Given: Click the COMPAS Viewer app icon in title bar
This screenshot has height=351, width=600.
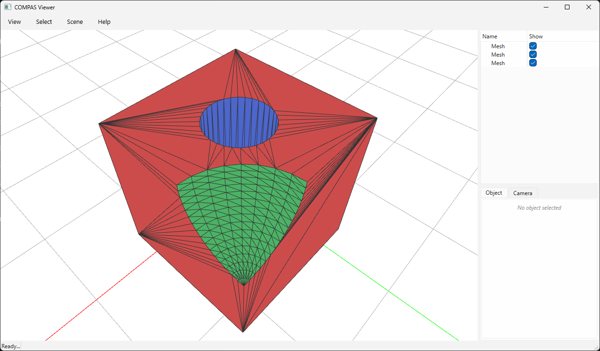Looking at the screenshot, I should tap(7, 7).
